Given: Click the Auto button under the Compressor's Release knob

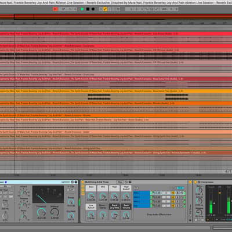Looking at the screenshot, I should [x=199, y=220].
